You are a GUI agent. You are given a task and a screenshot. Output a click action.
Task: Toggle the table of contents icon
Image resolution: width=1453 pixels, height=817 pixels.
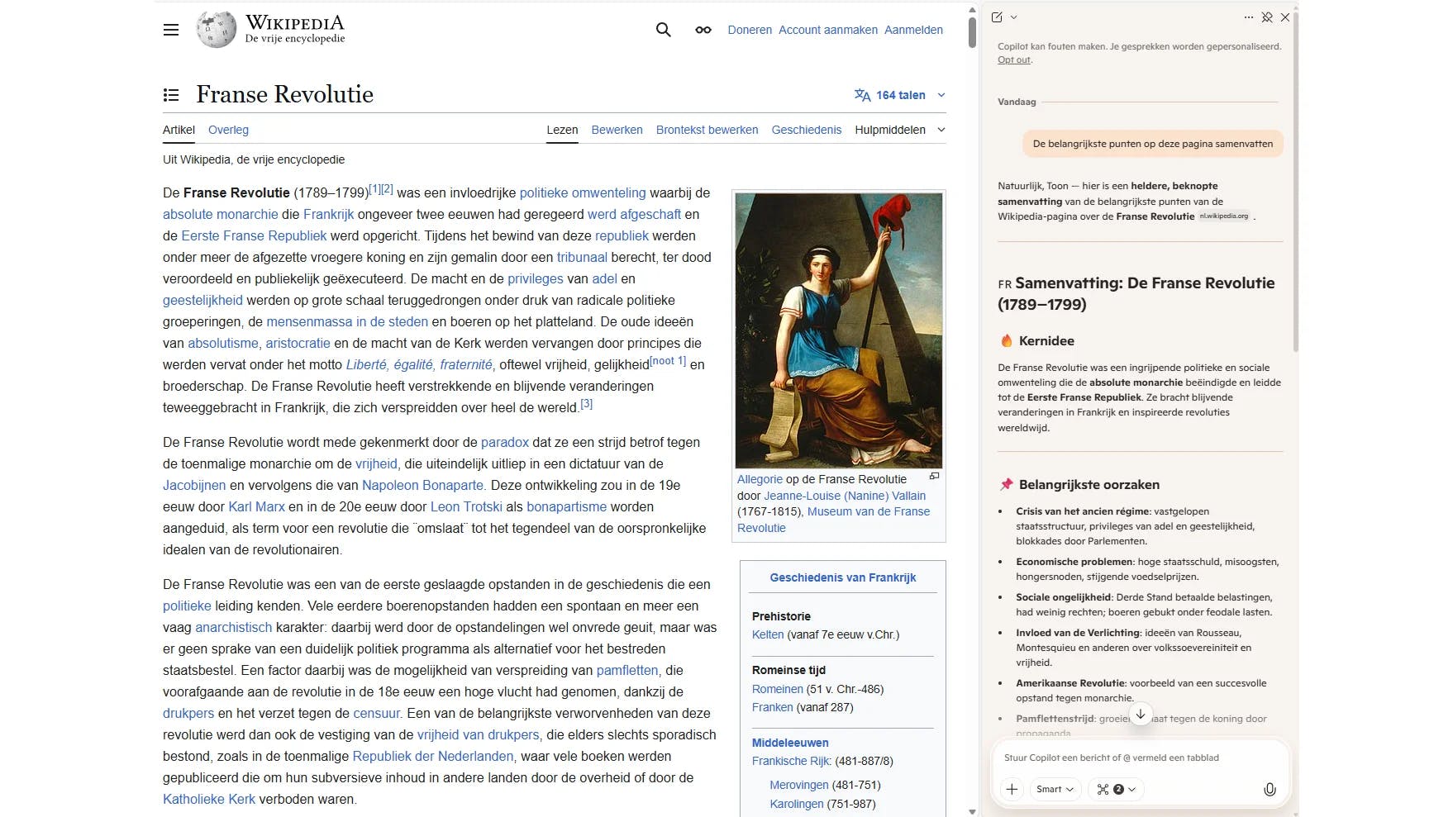171,95
